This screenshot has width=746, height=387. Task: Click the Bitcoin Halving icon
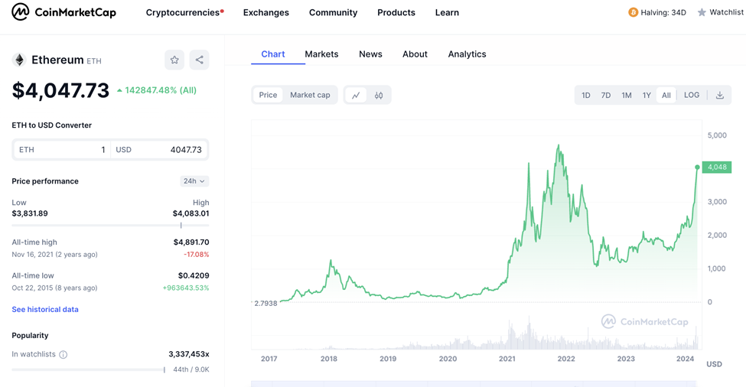pos(634,12)
